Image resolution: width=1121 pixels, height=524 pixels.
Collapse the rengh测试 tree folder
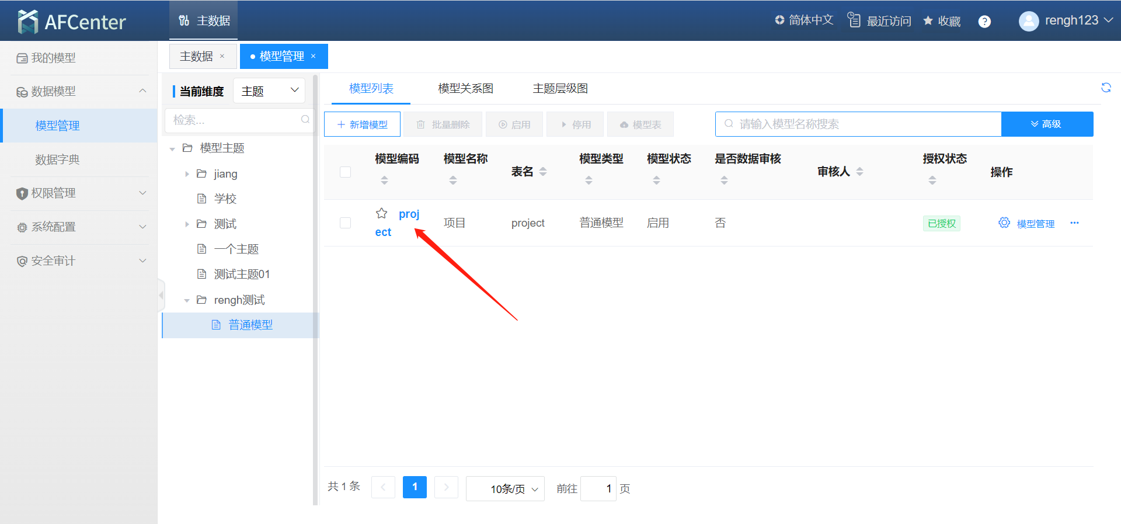coord(187,300)
